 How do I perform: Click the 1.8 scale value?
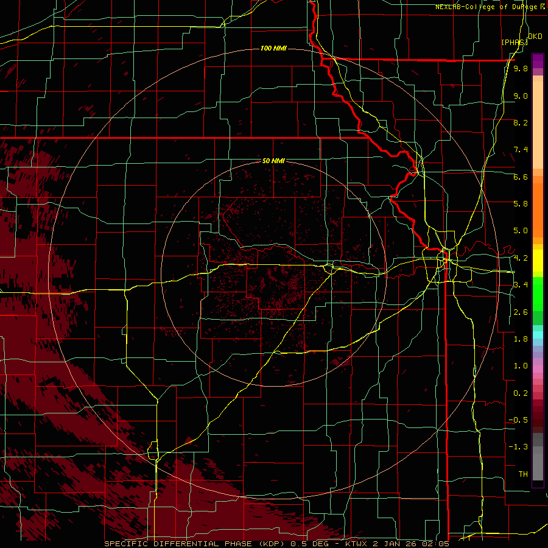coord(521,339)
